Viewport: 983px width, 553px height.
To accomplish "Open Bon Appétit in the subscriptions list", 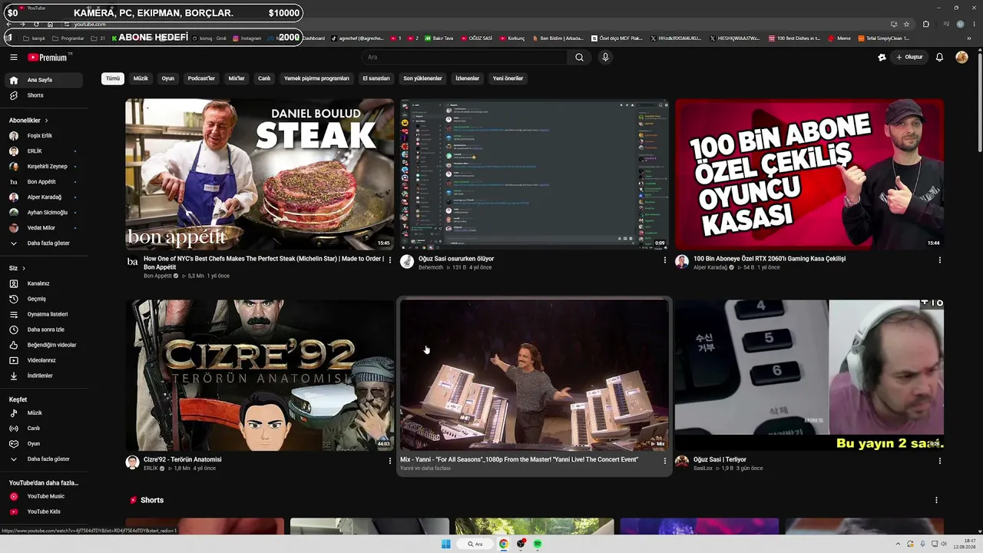I will point(43,182).
